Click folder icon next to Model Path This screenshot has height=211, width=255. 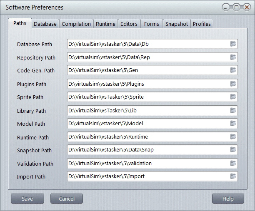pyautogui.click(x=233, y=123)
